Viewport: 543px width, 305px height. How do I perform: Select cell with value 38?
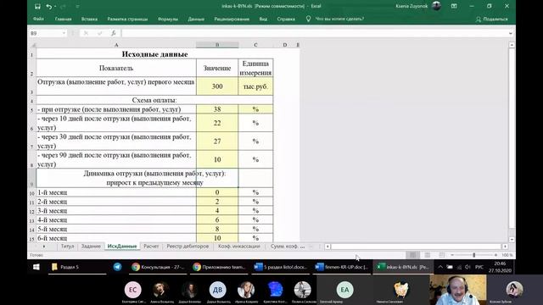217,109
